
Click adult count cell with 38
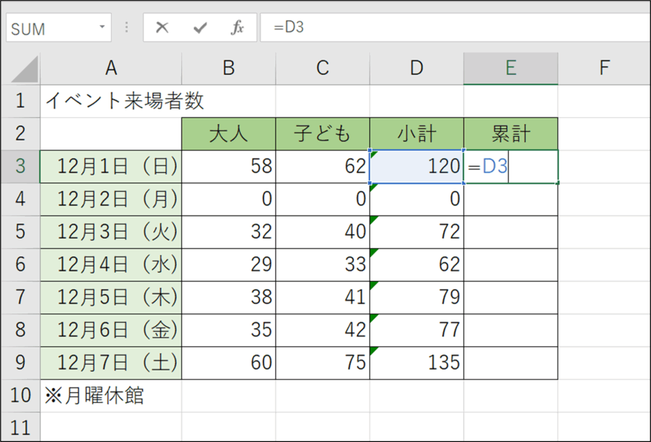pos(229,298)
